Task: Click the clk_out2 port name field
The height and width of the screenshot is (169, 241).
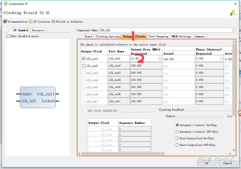Action: (x=118, y=66)
